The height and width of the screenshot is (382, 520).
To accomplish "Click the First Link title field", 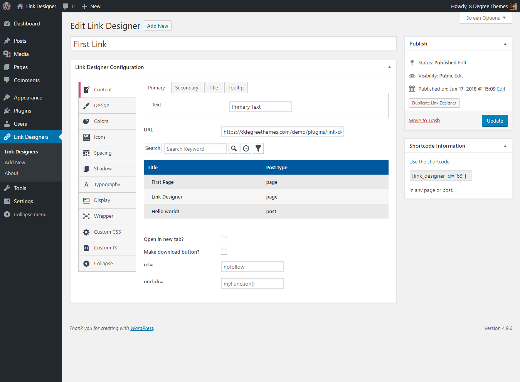I will [x=233, y=44].
